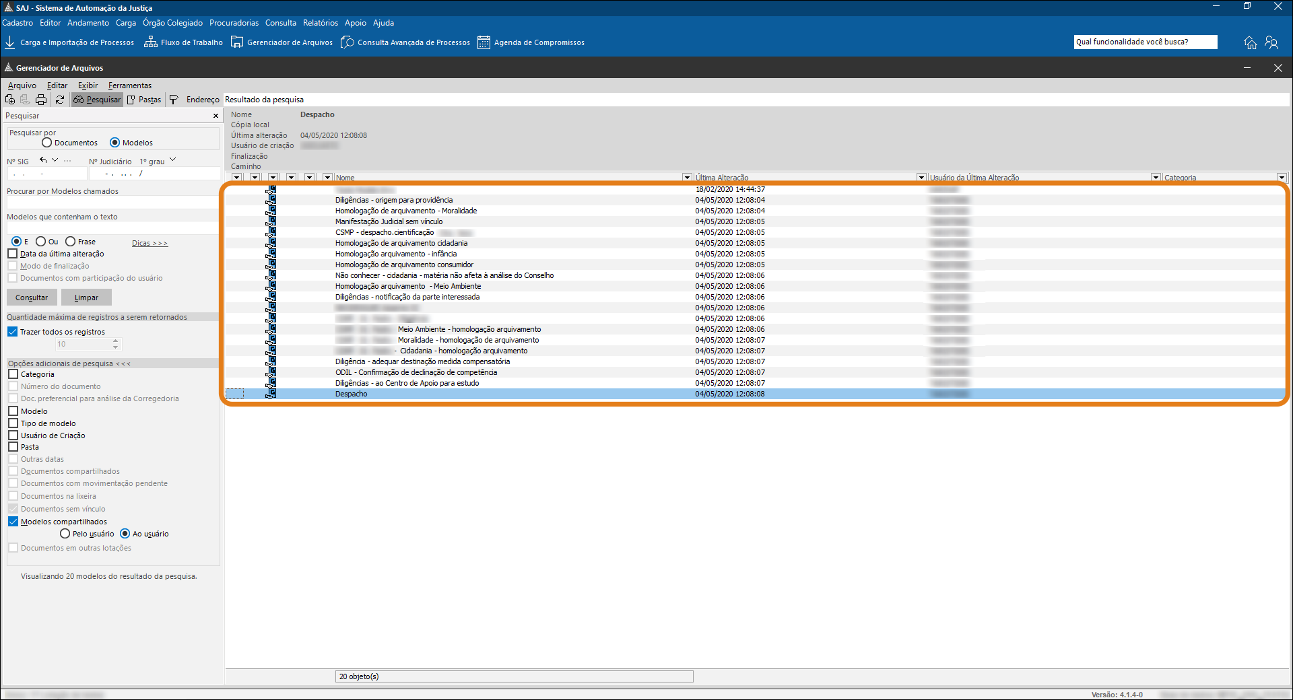Click the Modelos que contenham o texto field
Screen dimensions: 1293x700
point(112,228)
